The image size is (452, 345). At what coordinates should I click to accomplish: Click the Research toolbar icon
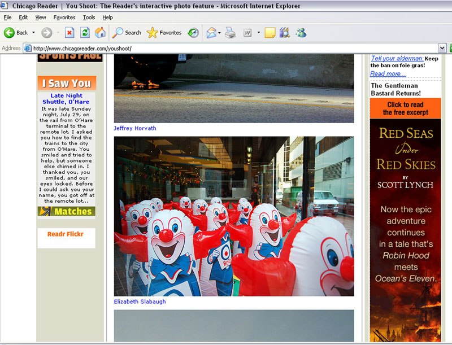click(285, 33)
